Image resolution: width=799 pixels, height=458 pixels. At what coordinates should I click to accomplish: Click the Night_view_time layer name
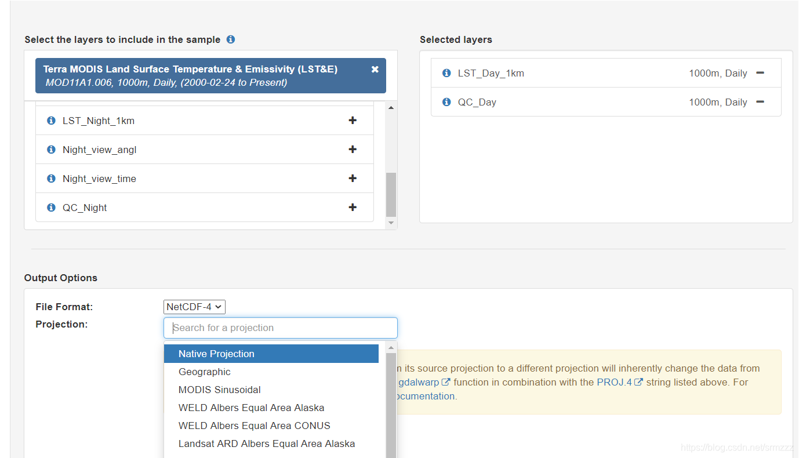pyautogui.click(x=99, y=179)
